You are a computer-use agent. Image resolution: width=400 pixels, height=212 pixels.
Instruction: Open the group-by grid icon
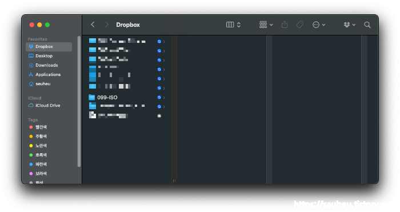pos(263,25)
